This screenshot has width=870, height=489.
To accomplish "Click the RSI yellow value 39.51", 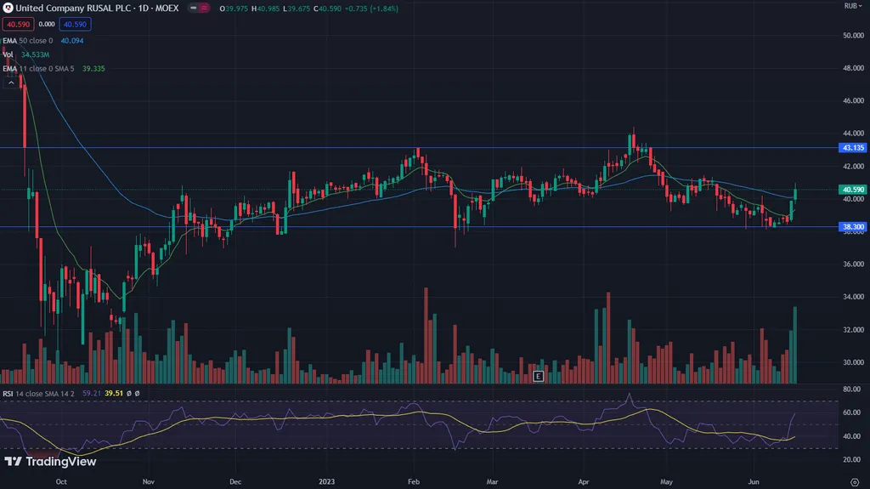I will click(113, 394).
